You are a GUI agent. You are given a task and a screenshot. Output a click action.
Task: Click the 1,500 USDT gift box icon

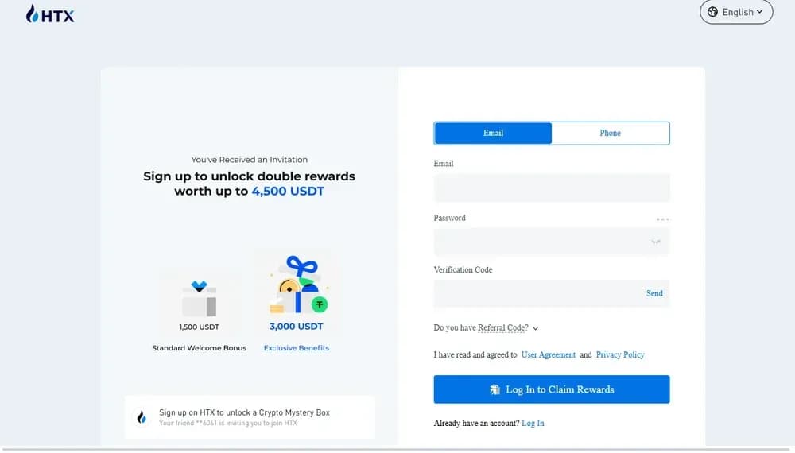click(x=200, y=299)
